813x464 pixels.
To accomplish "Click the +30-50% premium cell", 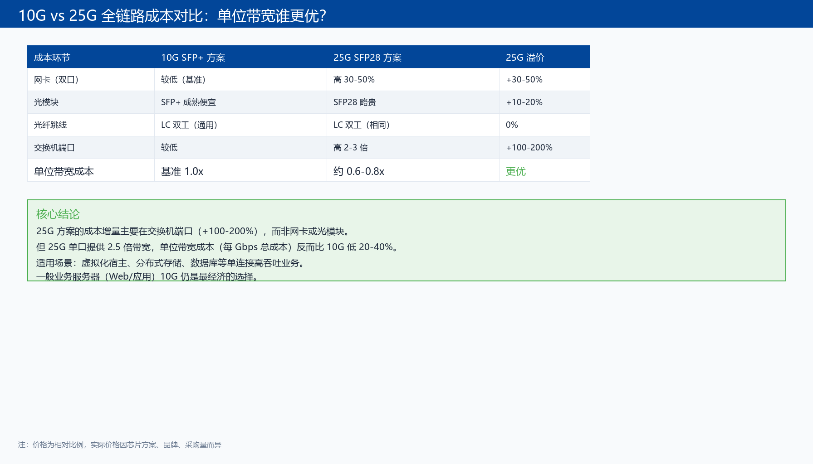I will pyautogui.click(x=544, y=80).
